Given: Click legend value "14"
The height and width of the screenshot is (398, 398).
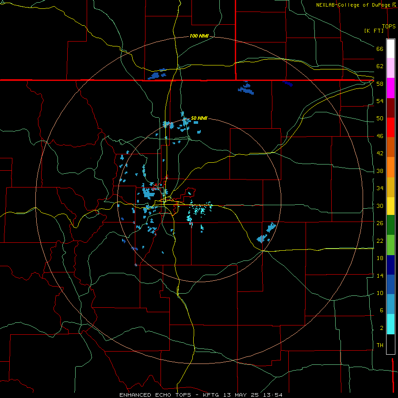Looking at the screenshot, I should click(x=380, y=276).
